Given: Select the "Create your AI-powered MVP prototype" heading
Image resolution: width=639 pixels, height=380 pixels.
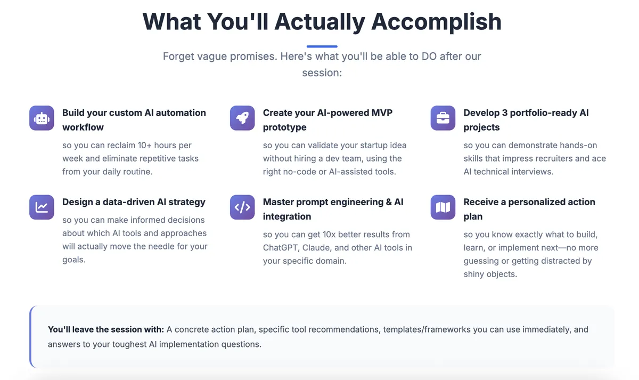Looking at the screenshot, I should coord(327,120).
